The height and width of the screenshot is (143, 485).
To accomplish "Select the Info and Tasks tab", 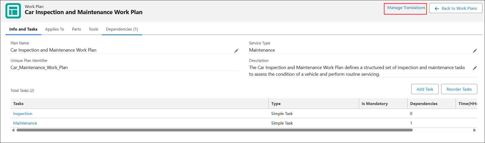I will (23, 29).
